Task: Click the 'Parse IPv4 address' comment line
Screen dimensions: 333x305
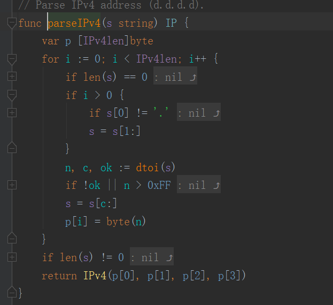Action: 111,5
